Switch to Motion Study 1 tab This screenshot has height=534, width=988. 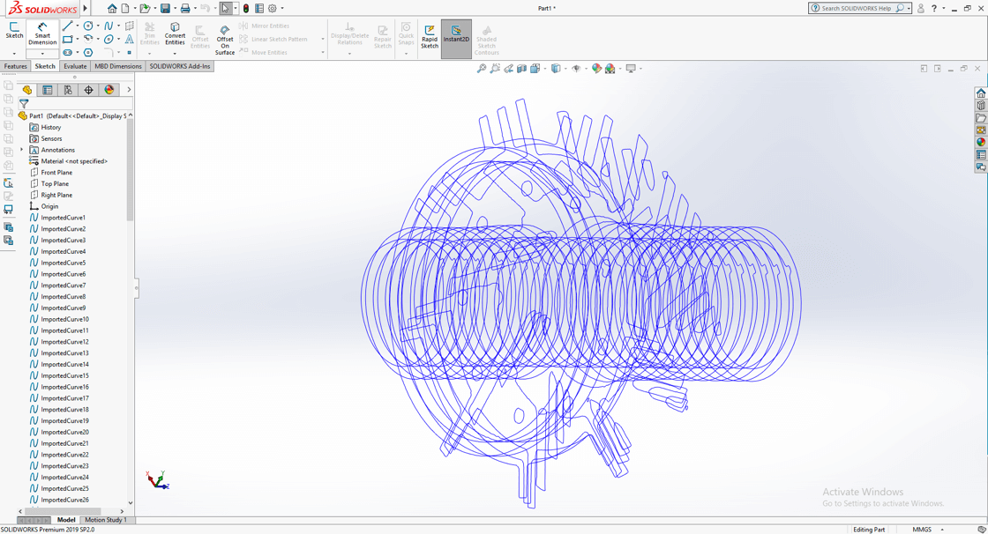click(x=106, y=520)
